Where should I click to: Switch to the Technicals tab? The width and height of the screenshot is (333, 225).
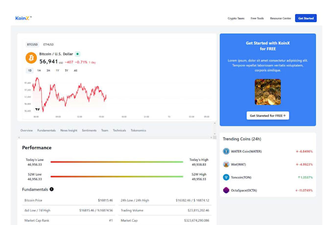click(119, 130)
